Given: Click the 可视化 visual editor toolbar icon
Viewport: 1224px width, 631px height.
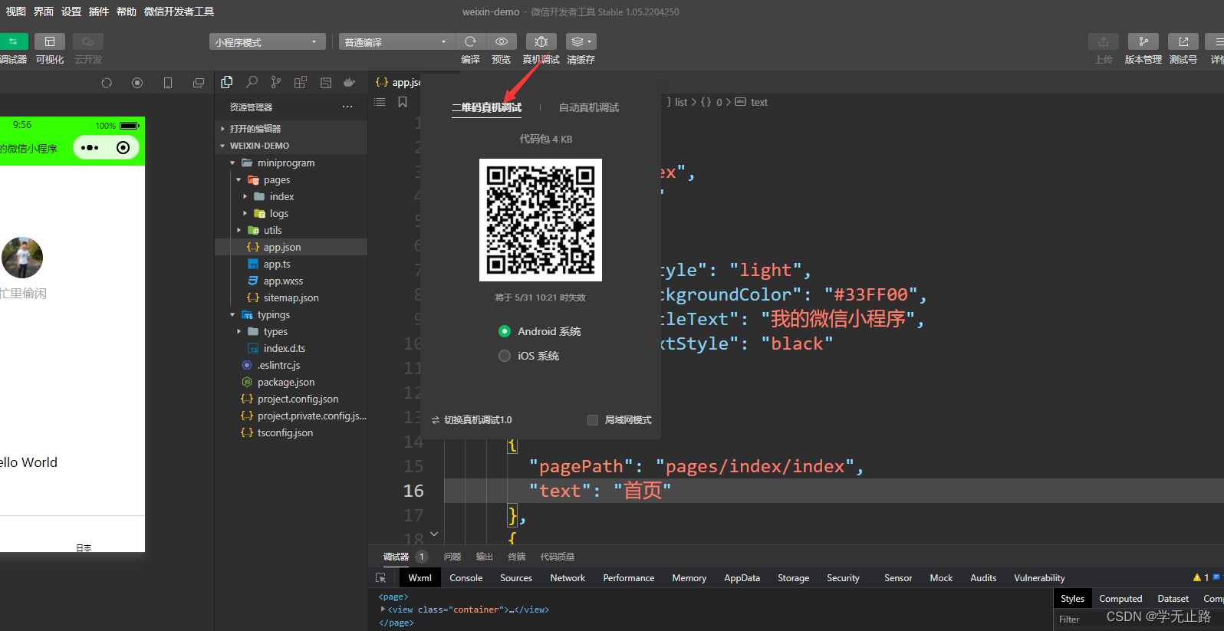Looking at the screenshot, I should [50, 41].
